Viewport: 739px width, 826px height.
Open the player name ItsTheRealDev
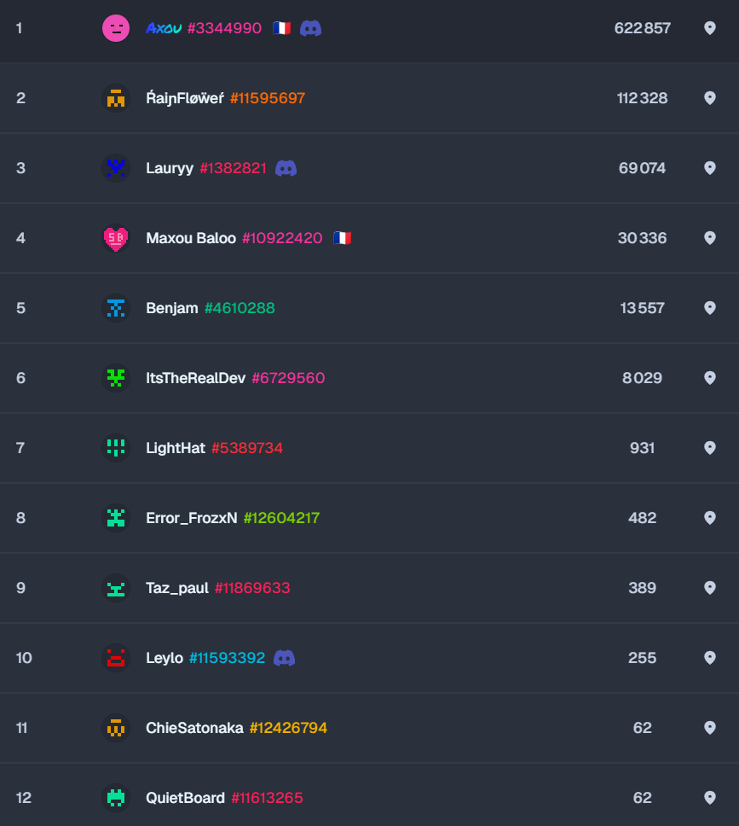click(x=195, y=378)
